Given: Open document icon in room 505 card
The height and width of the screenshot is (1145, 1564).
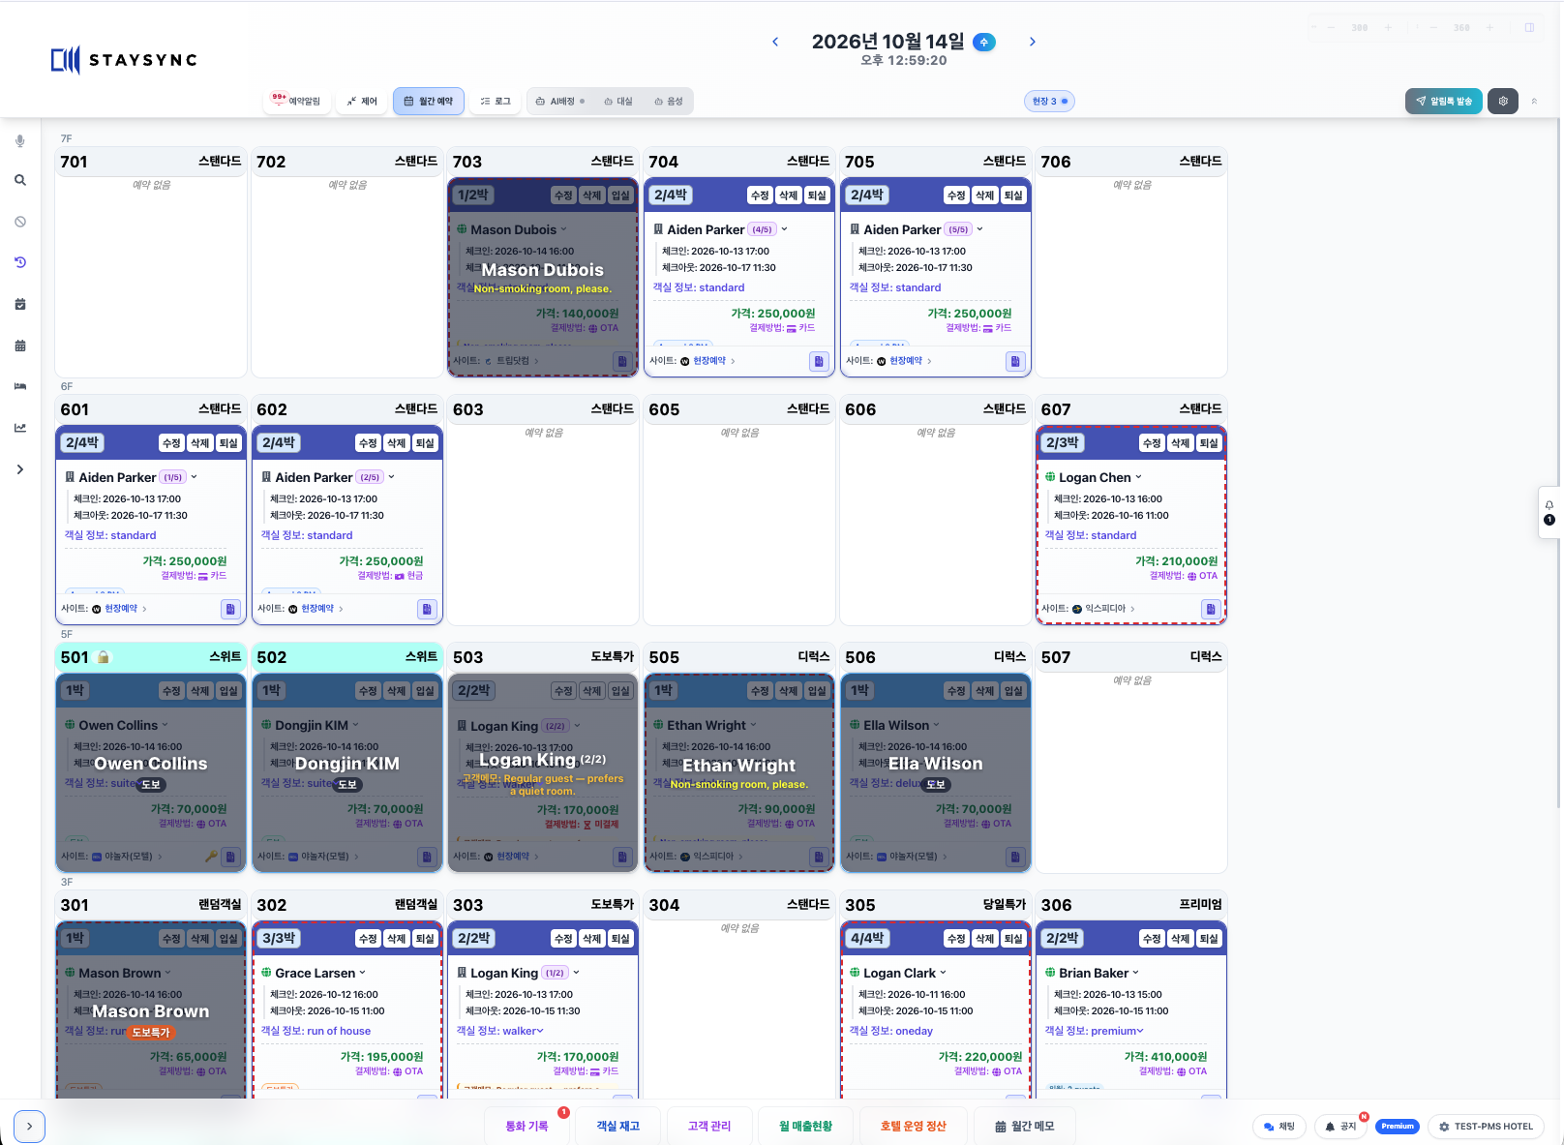Looking at the screenshot, I should coord(819,857).
